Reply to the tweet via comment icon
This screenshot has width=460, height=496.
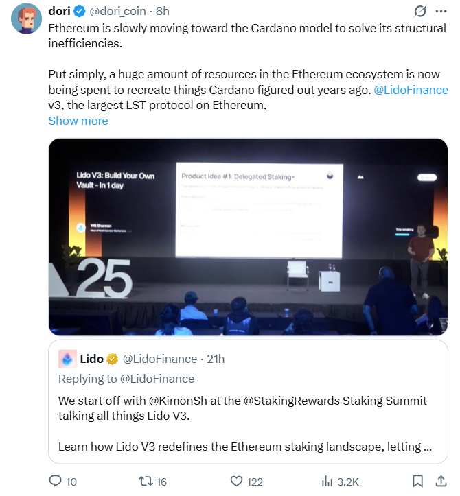pyautogui.click(x=56, y=482)
